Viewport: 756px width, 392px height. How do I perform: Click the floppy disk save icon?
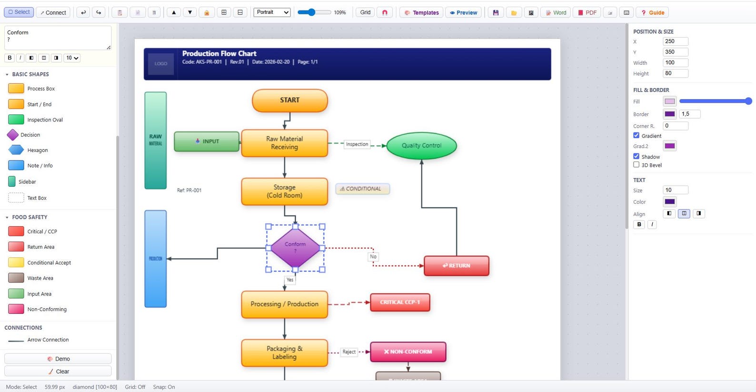496,12
